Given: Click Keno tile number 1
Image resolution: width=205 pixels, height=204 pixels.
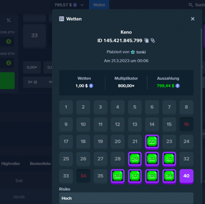Looking at the screenshot, I should (x=66, y=107).
